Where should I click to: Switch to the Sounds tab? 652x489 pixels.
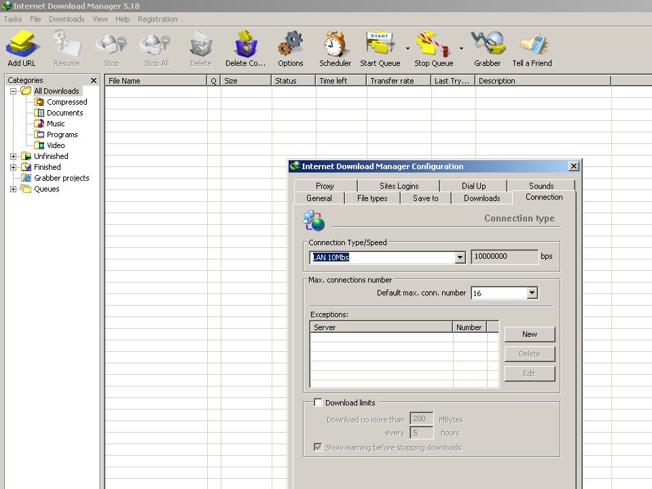coord(541,186)
